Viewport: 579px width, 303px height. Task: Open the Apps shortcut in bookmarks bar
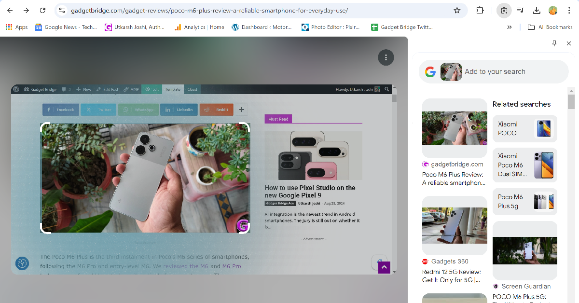pyautogui.click(x=17, y=27)
